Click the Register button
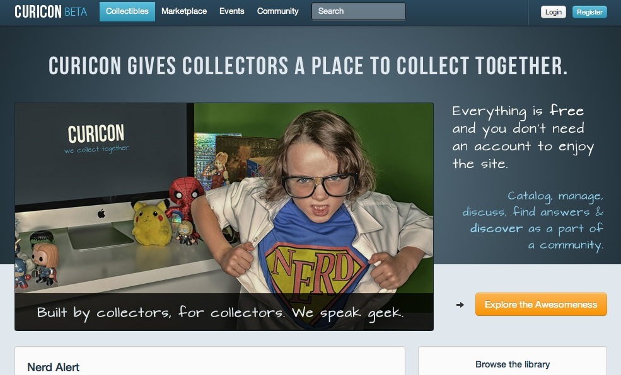Screen dimensions: 621x375 [589, 12]
